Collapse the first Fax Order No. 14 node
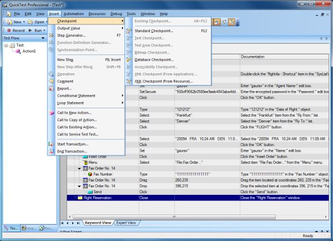 79,168
